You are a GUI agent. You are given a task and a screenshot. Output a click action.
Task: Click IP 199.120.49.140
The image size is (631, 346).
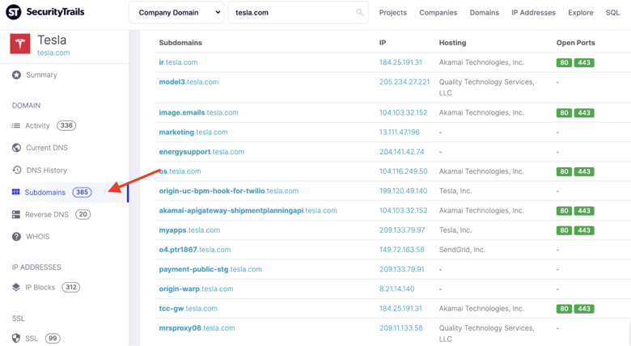click(403, 191)
